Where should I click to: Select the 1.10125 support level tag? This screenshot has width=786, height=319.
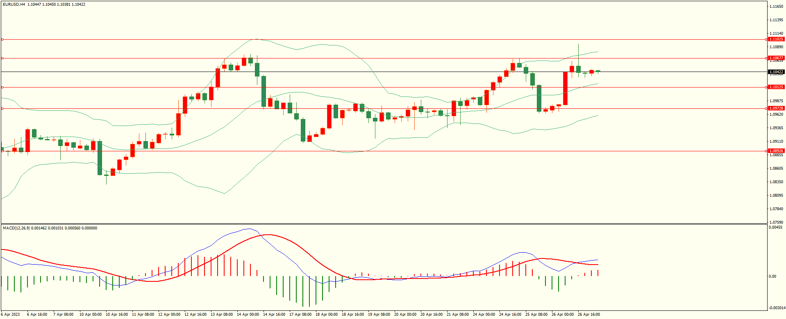tap(776, 87)
